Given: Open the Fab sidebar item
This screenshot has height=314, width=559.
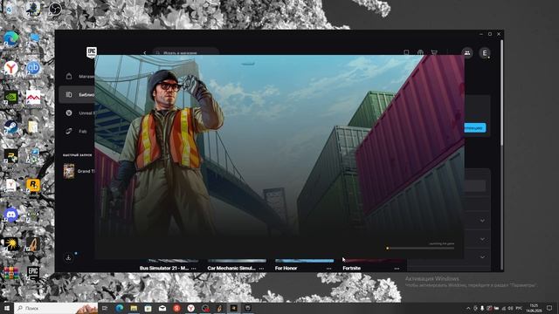Looking at the screenshot, I should 77,132.
